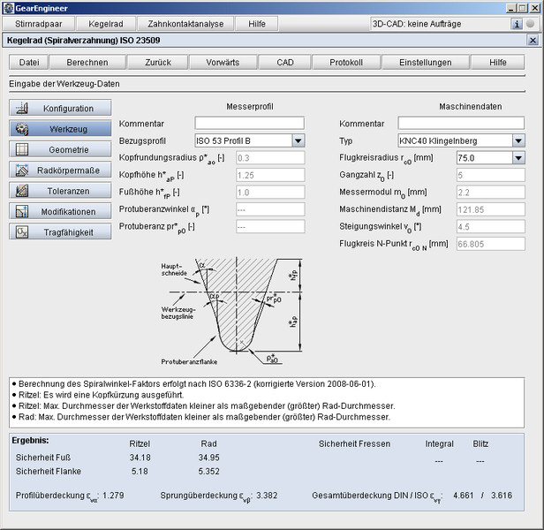The width and height of the screenshot is (544, 530).
Task: Open the Einstellungen button
Action: 425,63
